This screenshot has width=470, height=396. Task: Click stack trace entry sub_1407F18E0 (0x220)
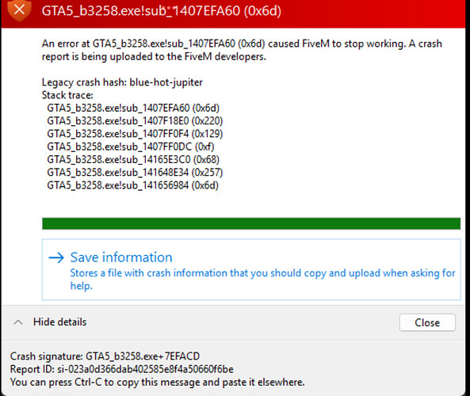click(x=135, y=121)
